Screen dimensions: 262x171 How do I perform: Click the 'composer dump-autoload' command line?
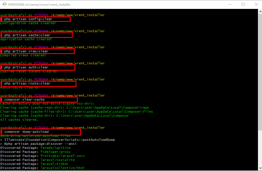point(26,132)
